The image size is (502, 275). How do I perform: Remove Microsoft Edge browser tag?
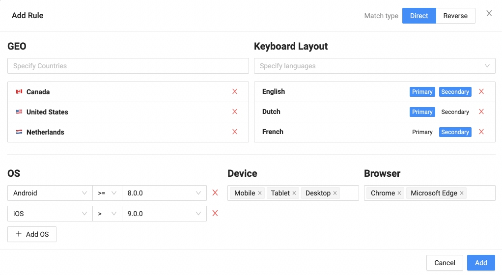pos(462,193)
